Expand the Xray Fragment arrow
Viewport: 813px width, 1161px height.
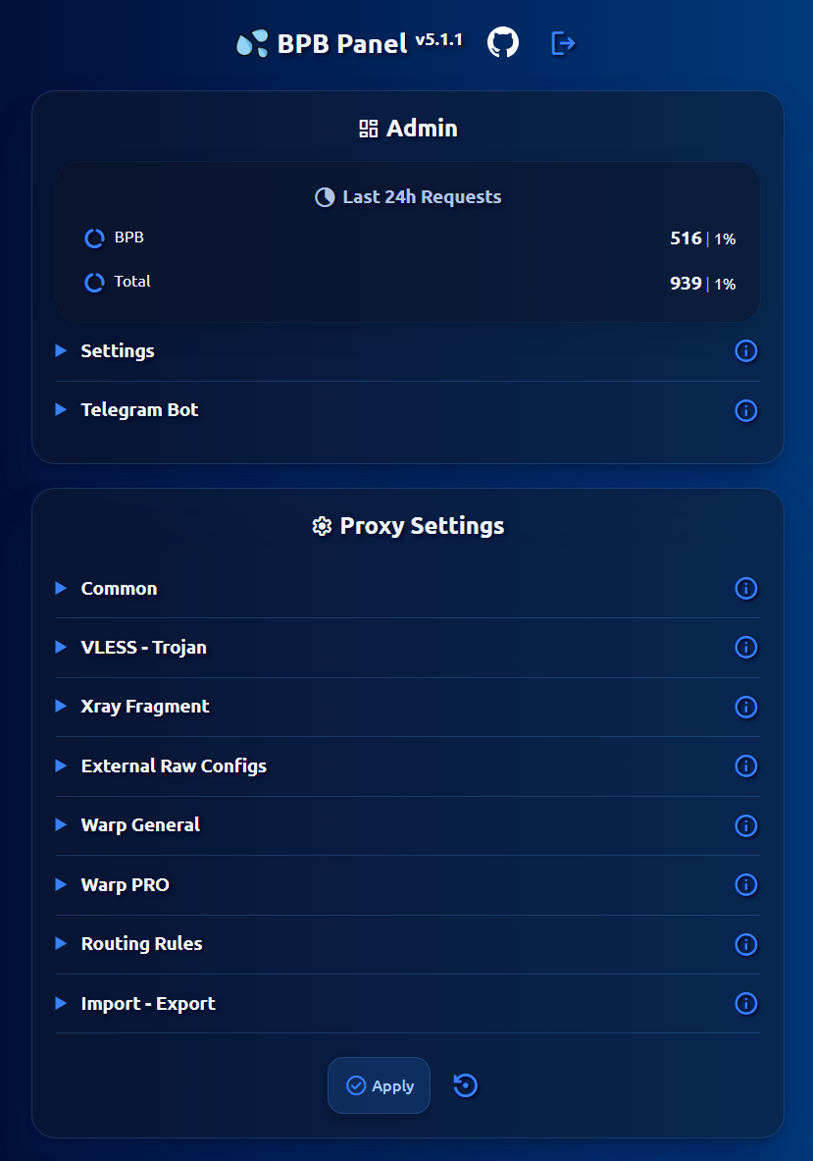61,707
